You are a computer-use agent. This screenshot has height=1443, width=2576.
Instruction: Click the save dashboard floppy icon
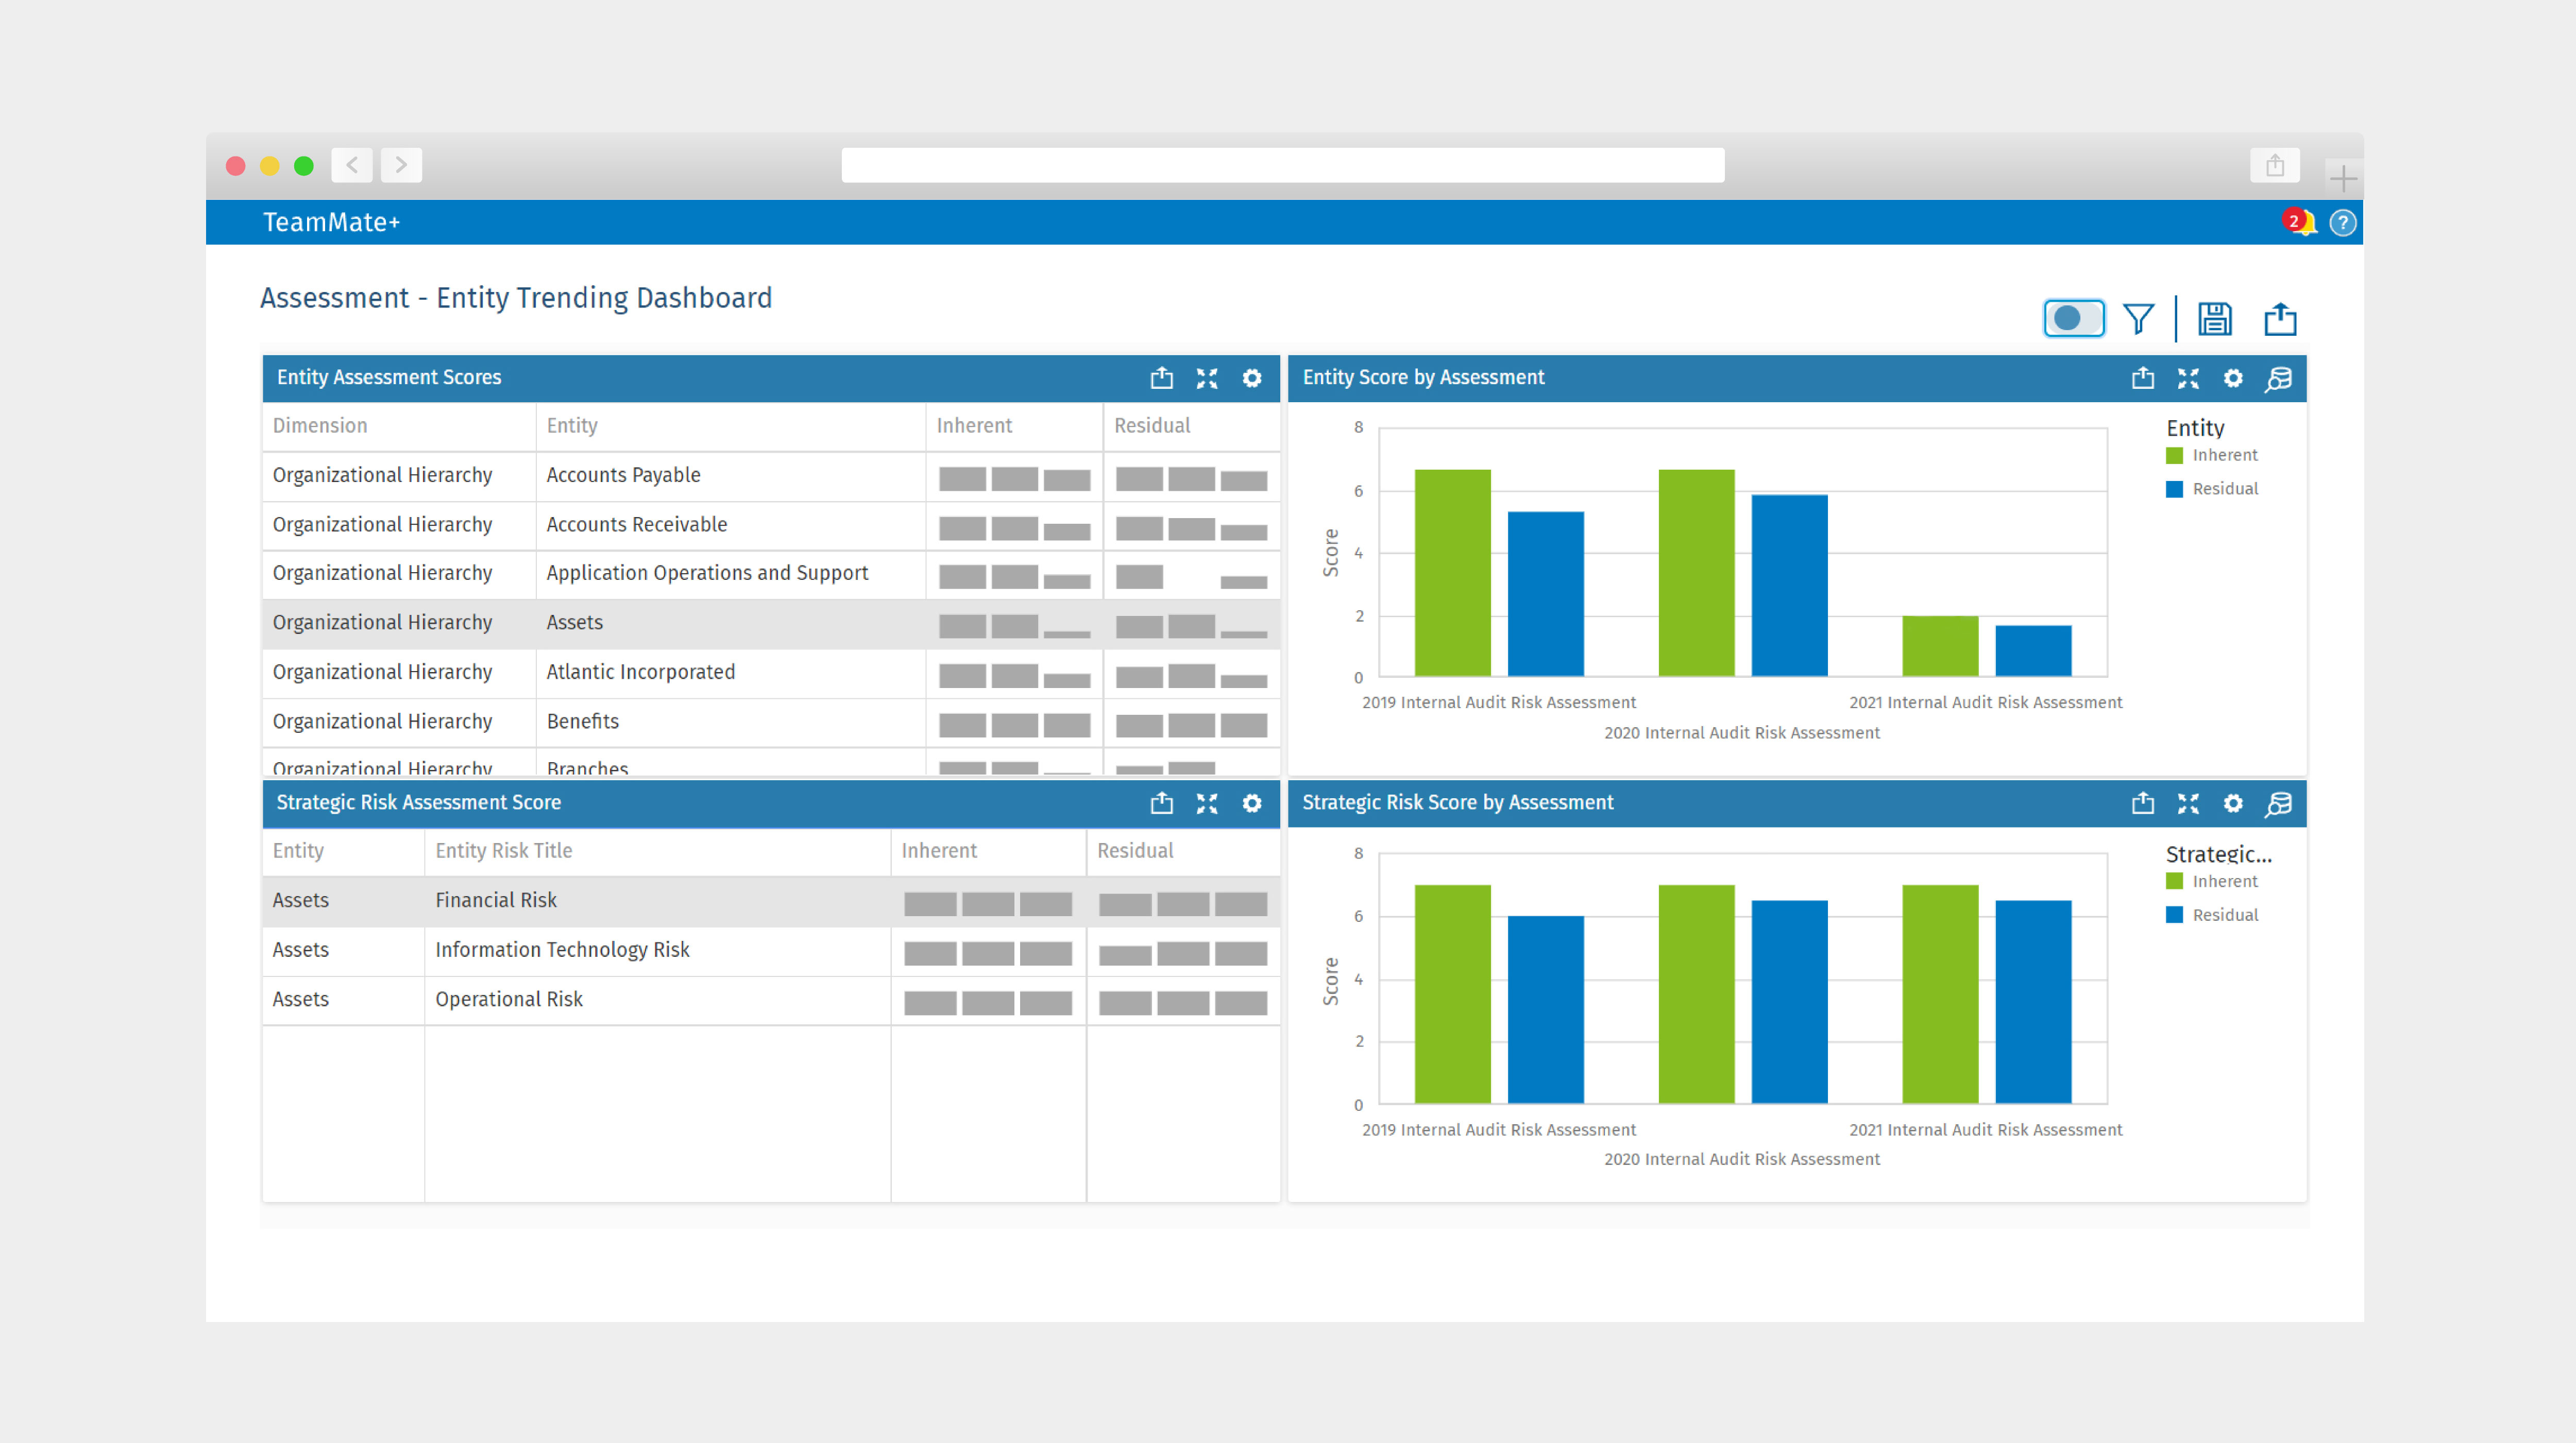tap(2214, 319)
